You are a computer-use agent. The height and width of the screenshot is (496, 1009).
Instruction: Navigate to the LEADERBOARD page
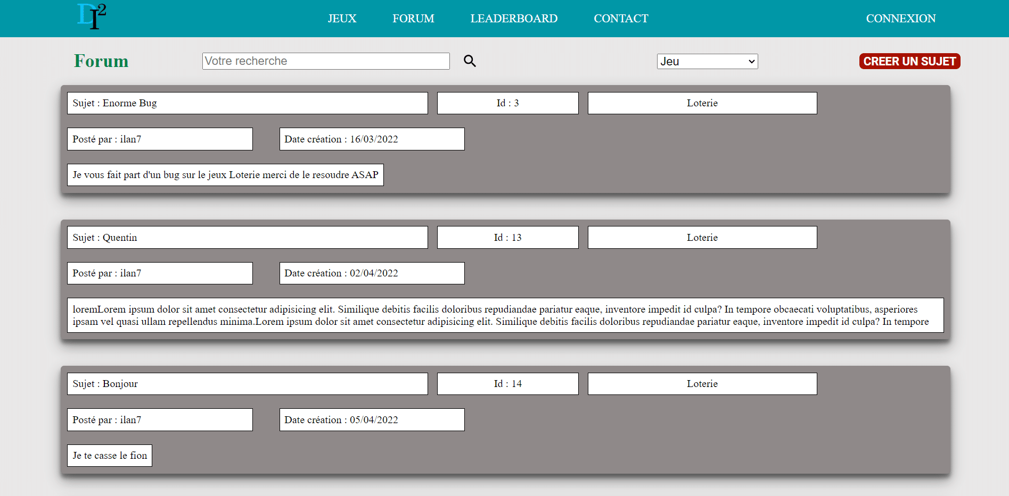pyautogui.click(x=513, y=18)
